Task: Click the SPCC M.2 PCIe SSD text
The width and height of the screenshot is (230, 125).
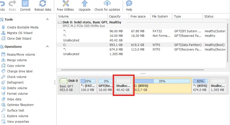Action: pyautogui.click(x=84, y=26)
